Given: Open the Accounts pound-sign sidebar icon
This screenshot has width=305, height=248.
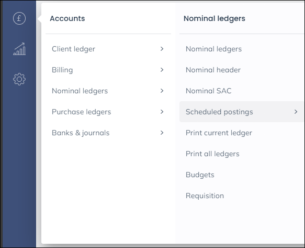Looking at the screenshot, I should click(19, 18).
